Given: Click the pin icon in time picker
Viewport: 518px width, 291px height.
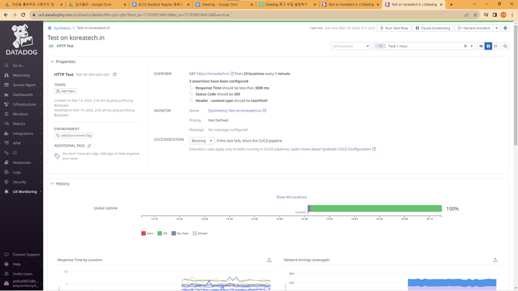Looking at the screenshot, I should (x=465, y=46).
